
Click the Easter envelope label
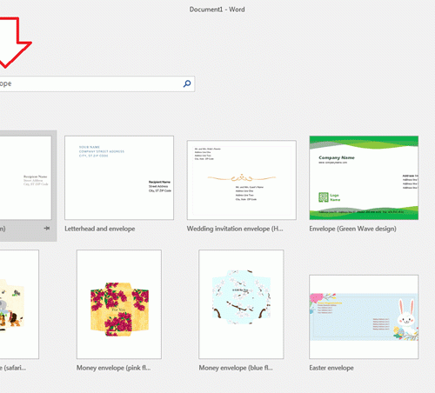331,368
